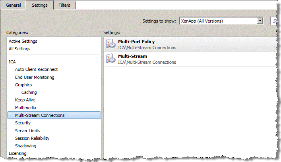Screen dimensions: 281x162
Task: Click the XenApp (All Versions) combo box
Action: click(221, 21)
